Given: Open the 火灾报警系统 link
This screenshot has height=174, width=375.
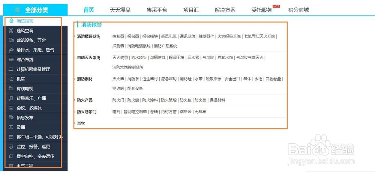Looking at the screenshot, I should (x=229, y=37).
